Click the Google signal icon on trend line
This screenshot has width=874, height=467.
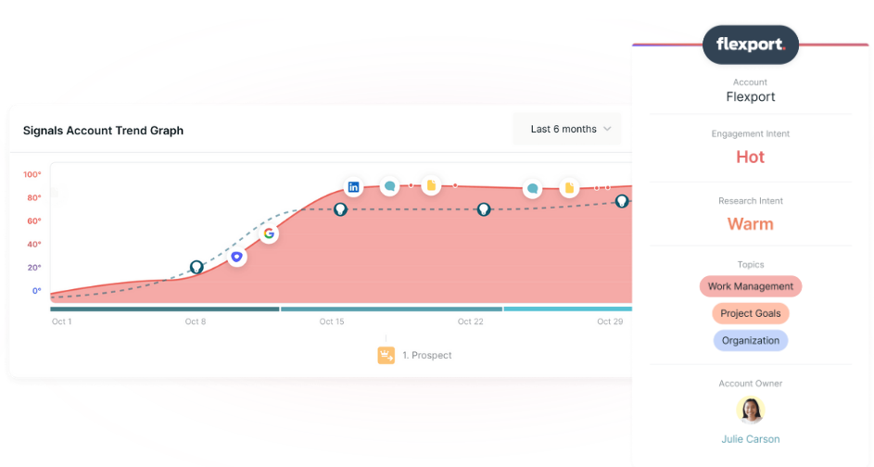point(269,233)
